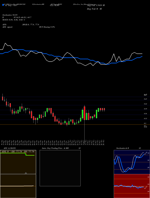This screenshot has height=198, width=150.
Task: Click the 'CL: 0.39' closing price label
Action: (x=55, y=5)
